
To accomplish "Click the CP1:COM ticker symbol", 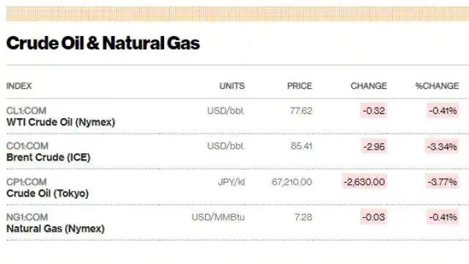I will 26,182.
